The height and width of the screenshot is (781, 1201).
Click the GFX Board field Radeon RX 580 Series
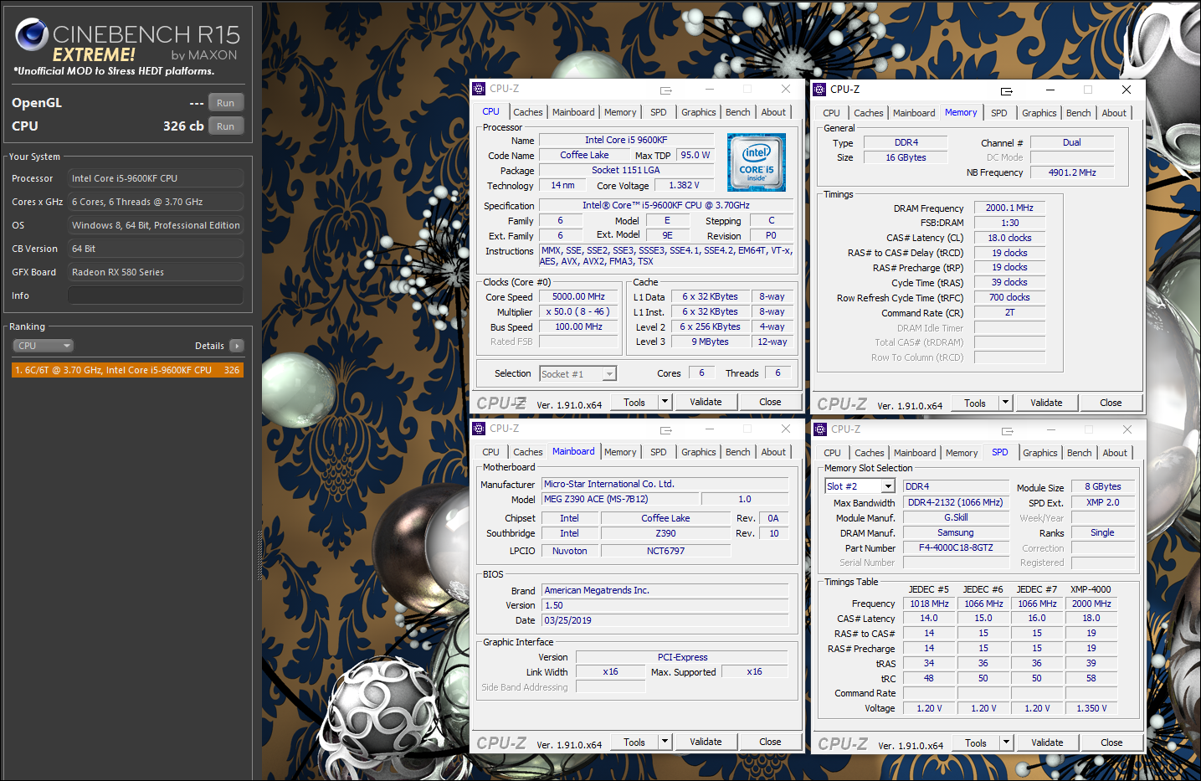pyautogui.click(x=156, y=272)
